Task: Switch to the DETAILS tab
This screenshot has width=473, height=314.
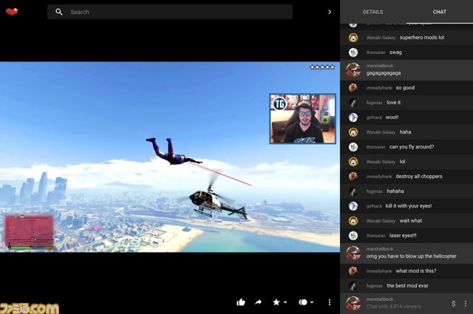Action: (x=372, y=12)
